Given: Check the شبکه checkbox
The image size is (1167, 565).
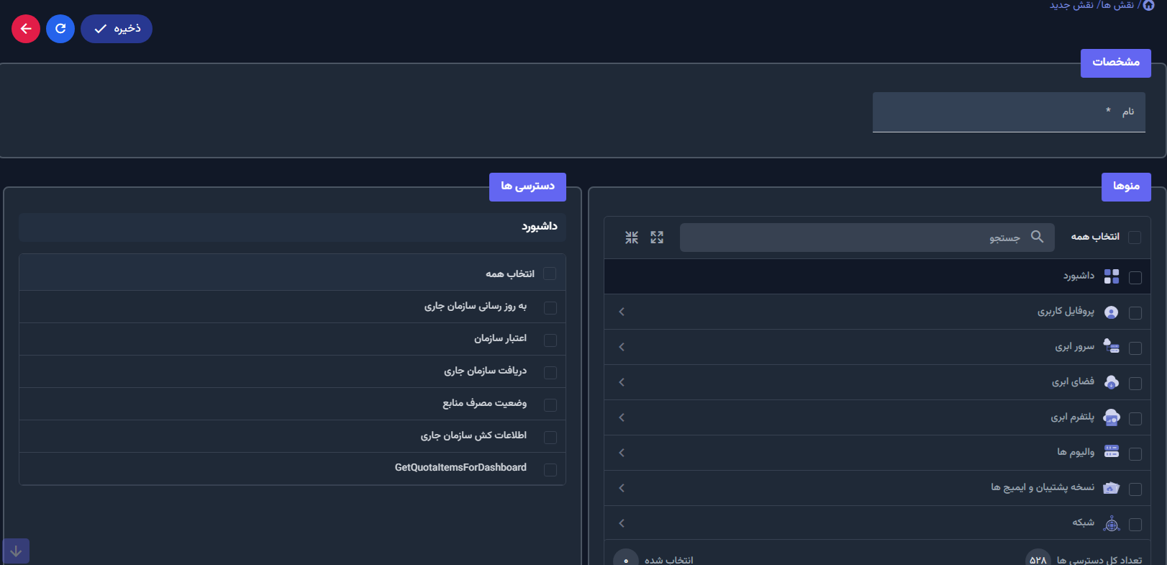Looking at the screenshot, I should tap(1135, 525).
